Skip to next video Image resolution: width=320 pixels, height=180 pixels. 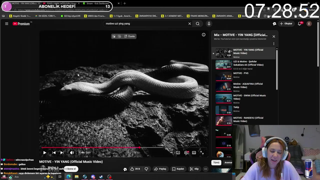(x=62, y=153)
